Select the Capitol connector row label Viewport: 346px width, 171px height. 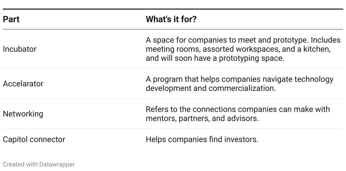[34, 139]
